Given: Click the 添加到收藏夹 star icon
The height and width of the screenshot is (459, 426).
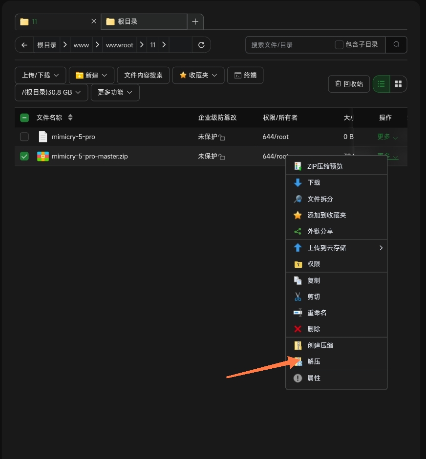Looking at the screenshot, I should 298,215.
